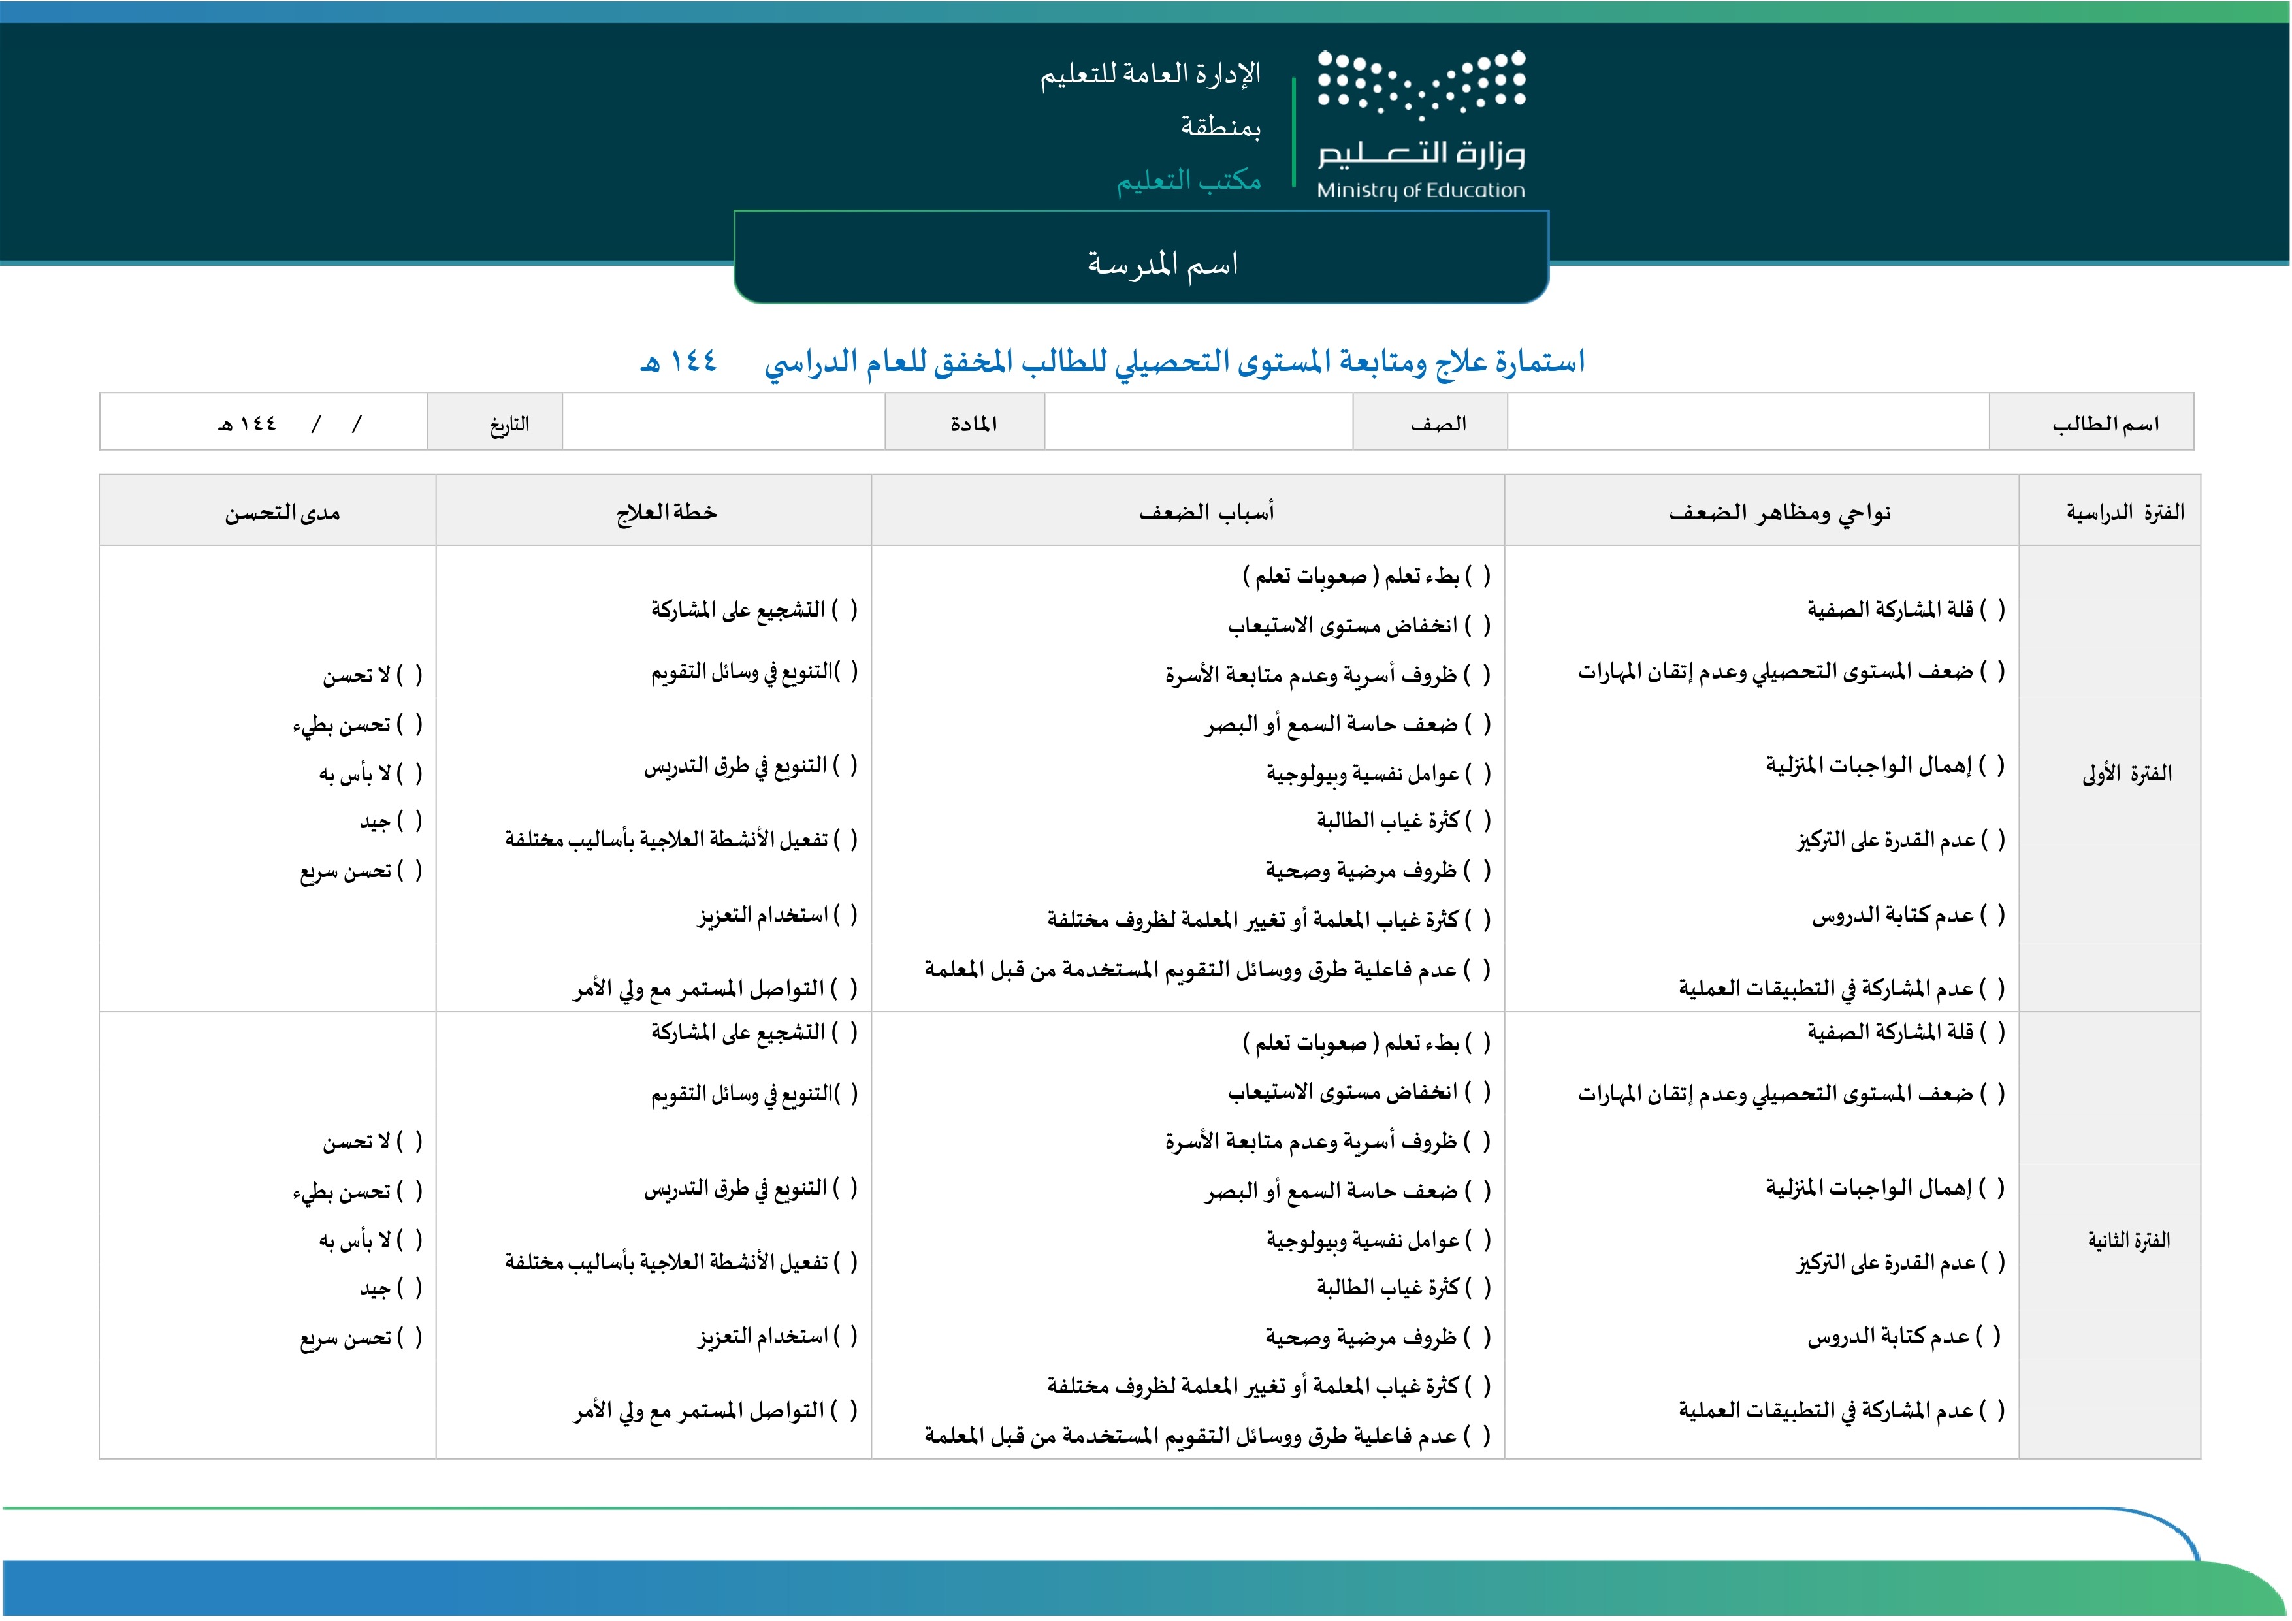The width and height of the screenshot is (2292, 1621).
Task: Click the empty subject (المادة) value cell
Action: (722, 422)
